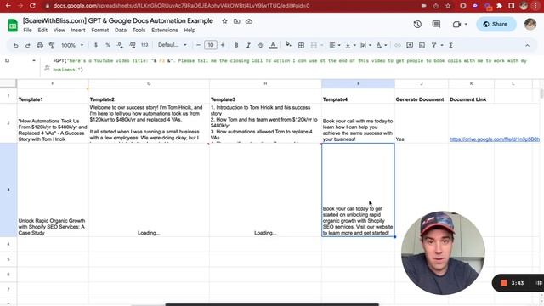Open text rotation dropdown
544x306 pixels.
tap(381, 45)
